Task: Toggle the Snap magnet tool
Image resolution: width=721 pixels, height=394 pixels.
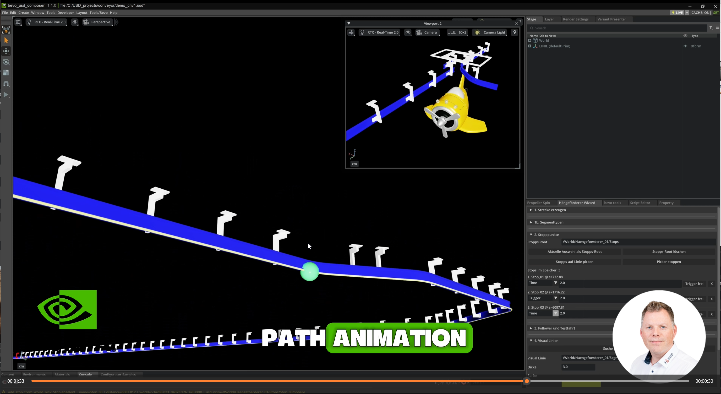Action: (6, 84)
